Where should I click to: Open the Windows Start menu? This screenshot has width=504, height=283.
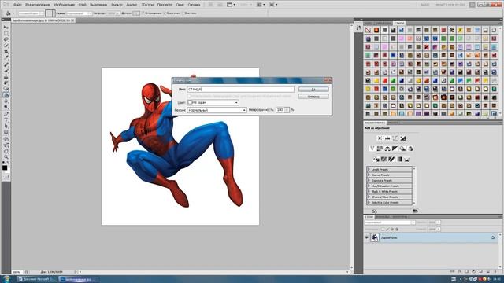(6, 279)
